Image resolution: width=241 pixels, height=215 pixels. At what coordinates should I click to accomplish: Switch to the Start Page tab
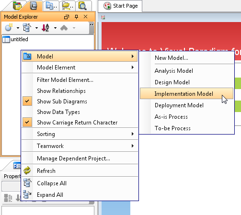[x=120, y=6]
